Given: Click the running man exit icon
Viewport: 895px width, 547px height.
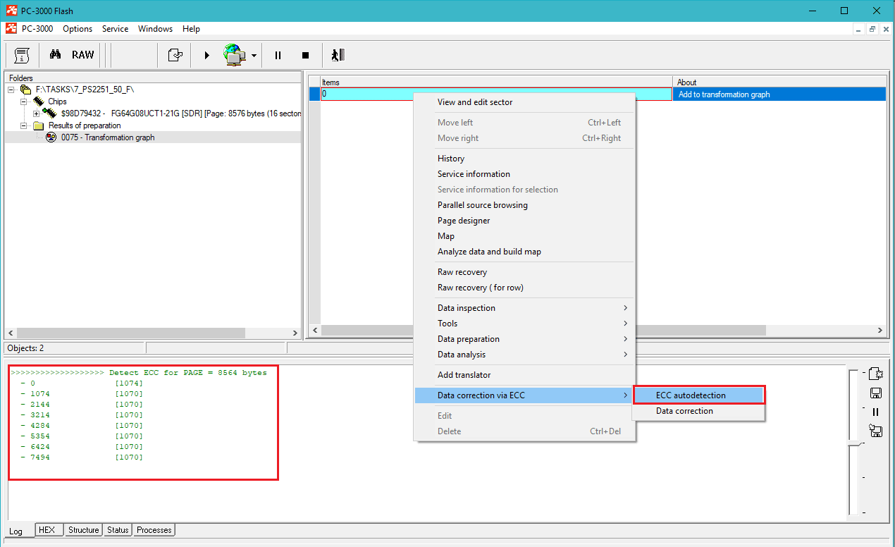Looking at the screenshot, I should [x=338, y=55].
